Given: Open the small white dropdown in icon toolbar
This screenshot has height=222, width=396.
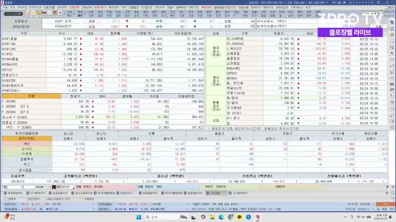Looking at the screenshot, I should (49, 12).
